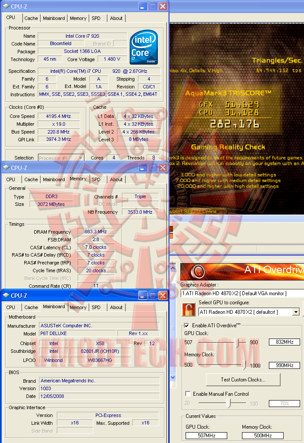
Task: Minimize the Mainboard CPU-Z window
Action: tap(143, 296)
